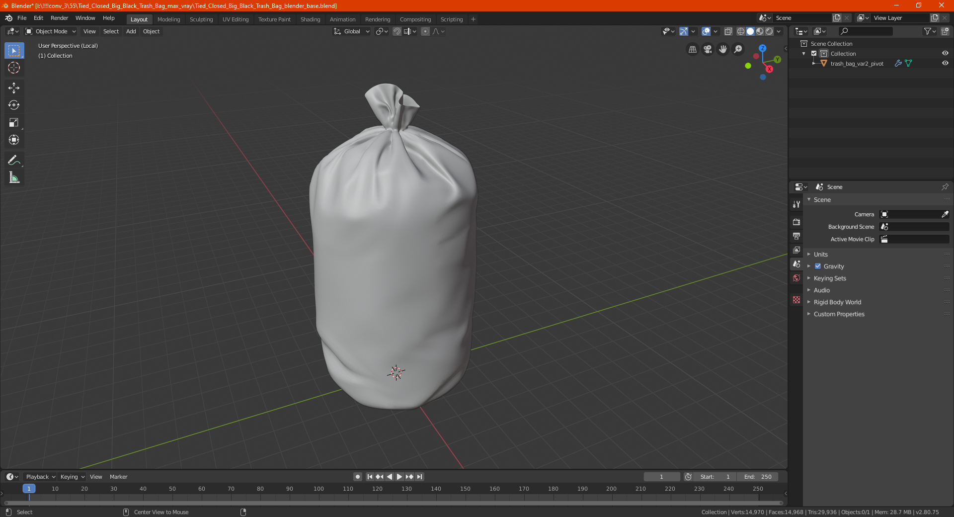The height and width of the screenshot is (517, 954).
Task: Expand the Units panel
Action: pyautogui.click(x=820, y=254)
